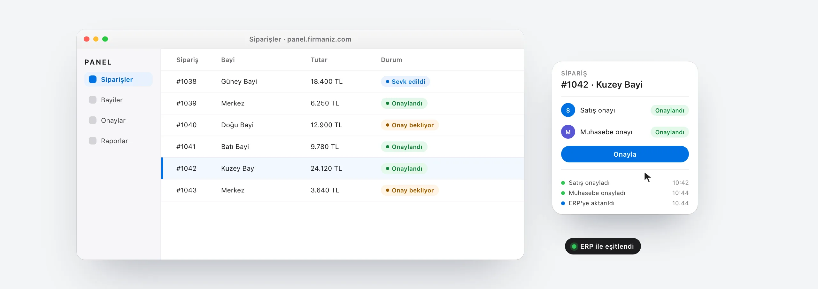Click the Siparişler sidebar icon
The height and width of the screenshot is (289, 818).
(x=93, y=79)
